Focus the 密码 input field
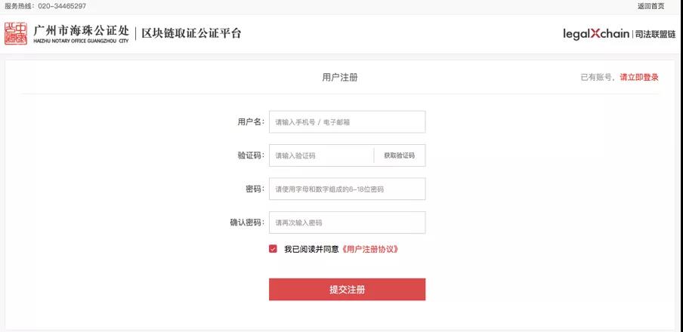The height and width of the screenshot is (332, 683). click(x=347, y=189)
